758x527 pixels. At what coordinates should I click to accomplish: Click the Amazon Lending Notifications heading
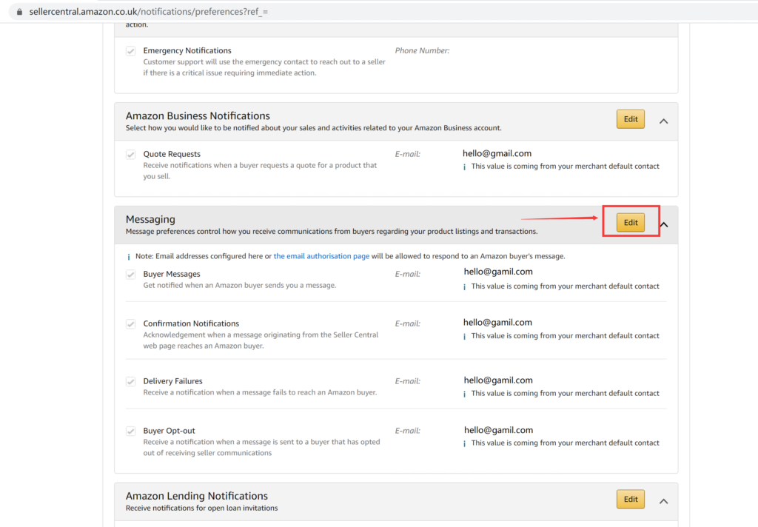[x=197, y=496]
